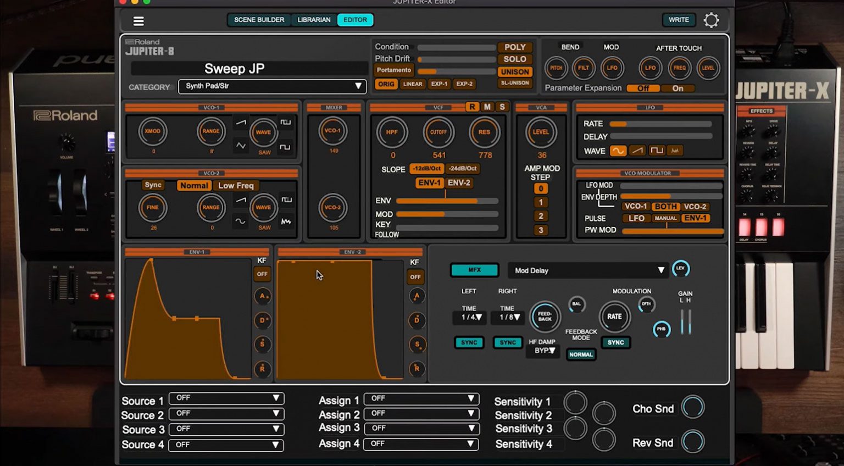Click the WRITE button
Viewport: 844px width, 466px height.
point(679,20)
